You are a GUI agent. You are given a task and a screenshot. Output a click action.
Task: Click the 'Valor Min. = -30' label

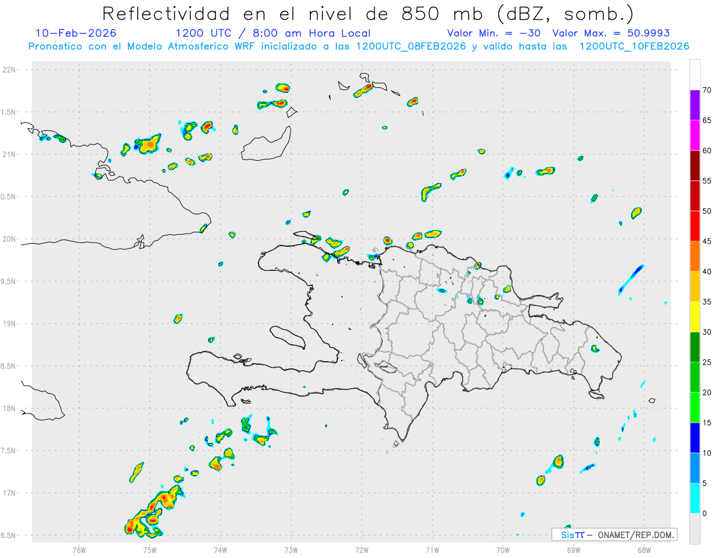pos(494,33)
